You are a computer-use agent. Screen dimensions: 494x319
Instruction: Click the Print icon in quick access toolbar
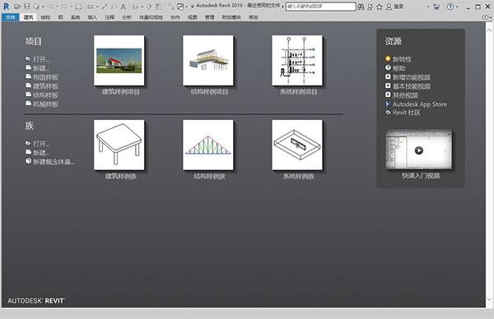tap(78, 7)
